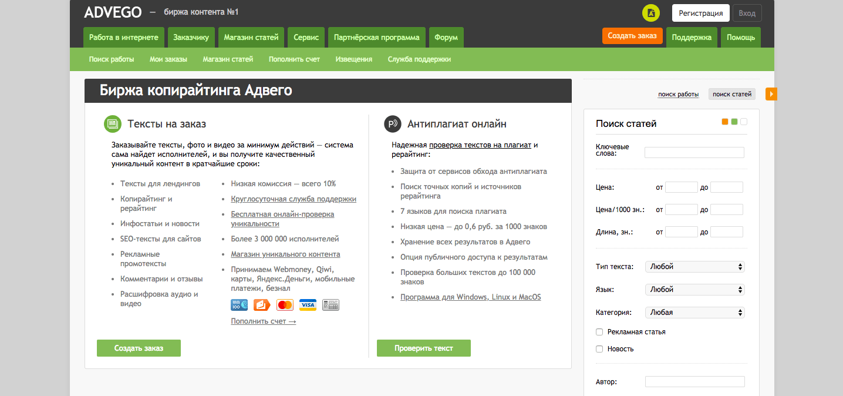The image size is (843, 396).
Task: Click the Регистрация button
Action: (701, 13)
